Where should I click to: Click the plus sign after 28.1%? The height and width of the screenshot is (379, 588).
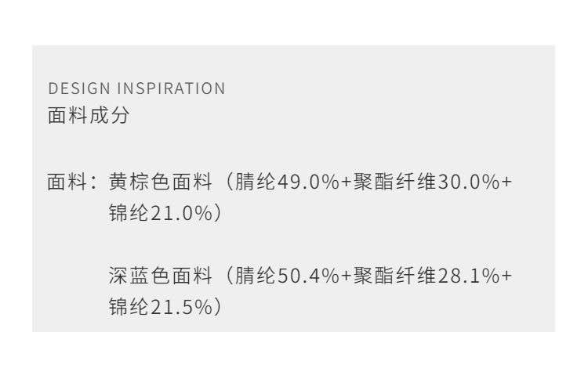point(506,277)
